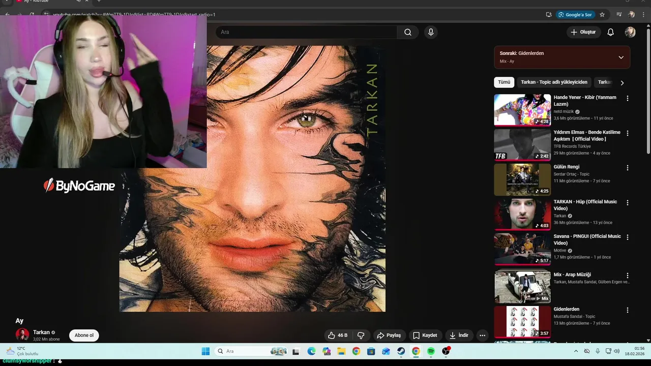Open TARKAN - Hüp Official Music Video

585,205
